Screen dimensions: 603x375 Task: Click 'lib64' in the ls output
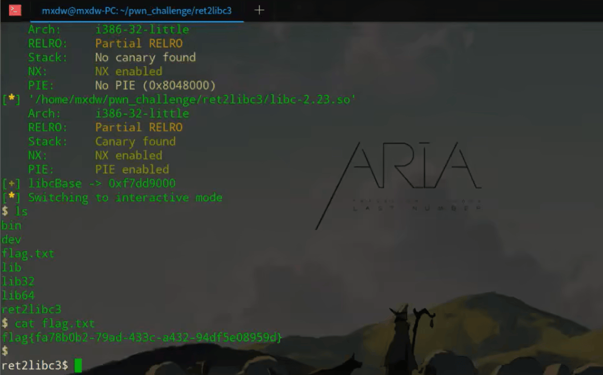(18, 295)
